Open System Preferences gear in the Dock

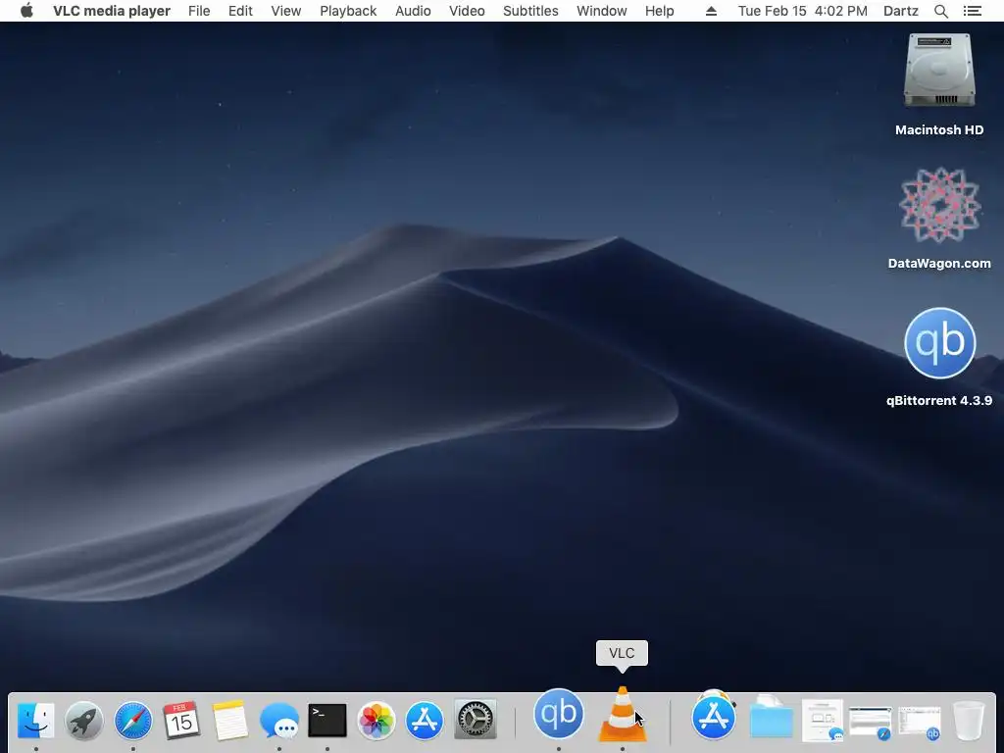[x=476, y=721]
